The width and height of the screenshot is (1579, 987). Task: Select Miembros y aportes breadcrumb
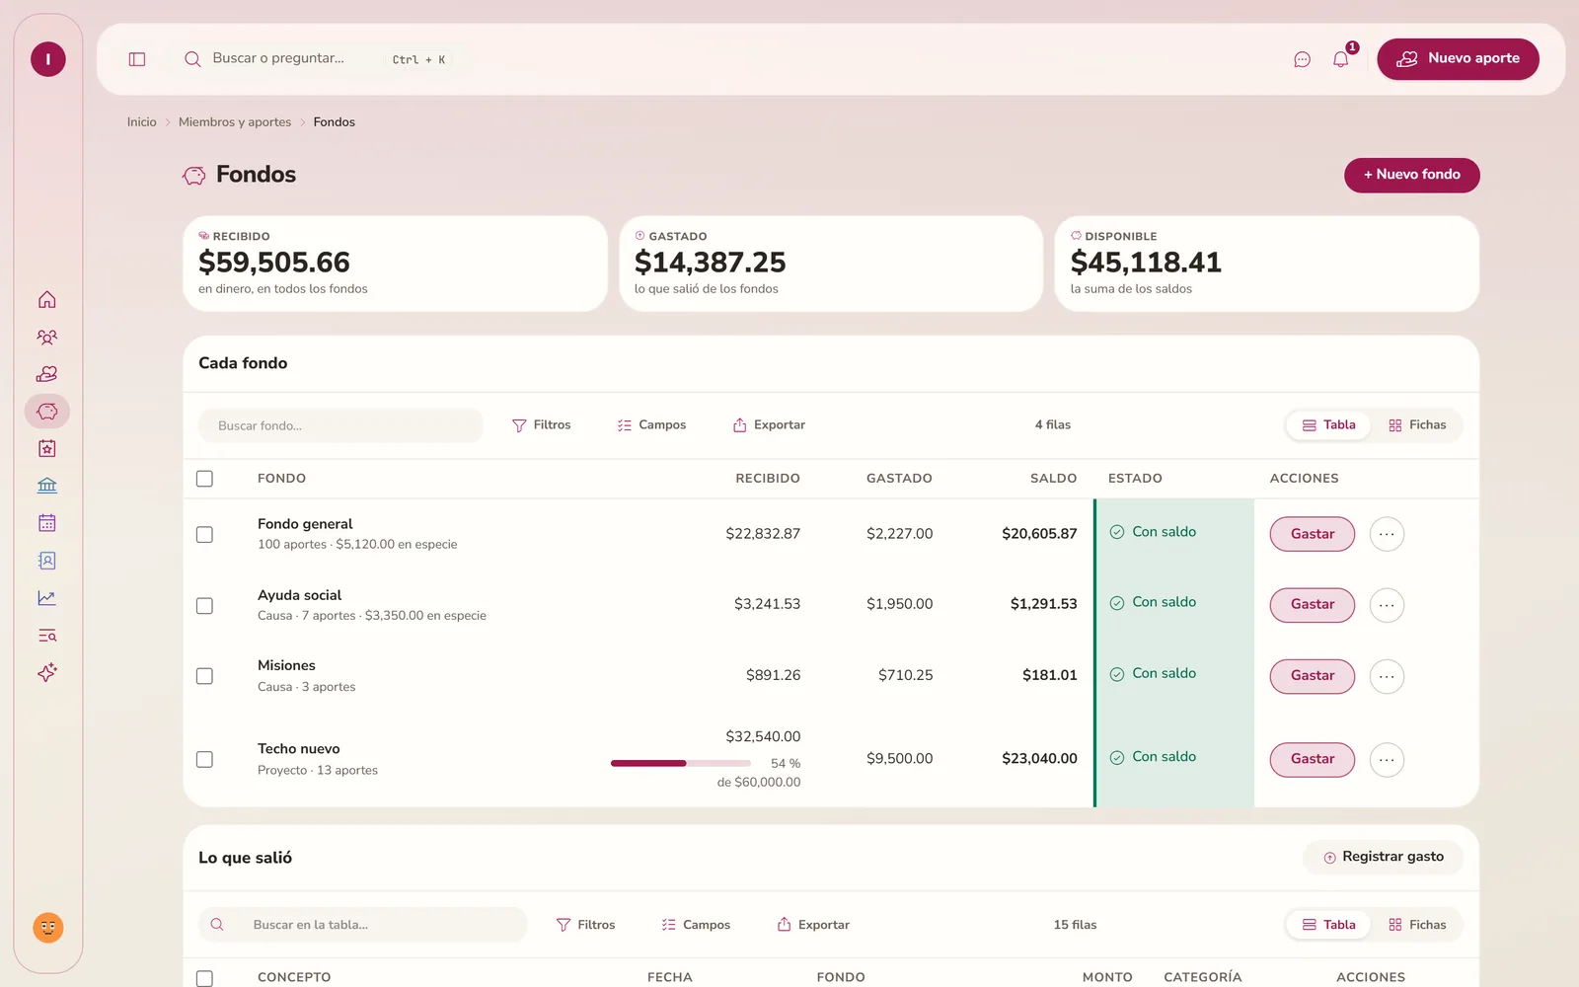point(235,122)
